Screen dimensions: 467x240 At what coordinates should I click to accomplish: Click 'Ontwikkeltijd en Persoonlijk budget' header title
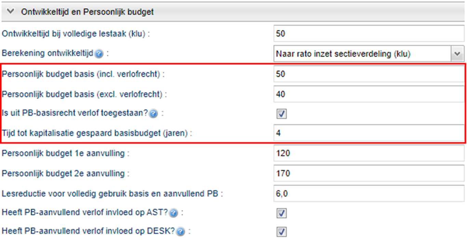coord(87,12)
